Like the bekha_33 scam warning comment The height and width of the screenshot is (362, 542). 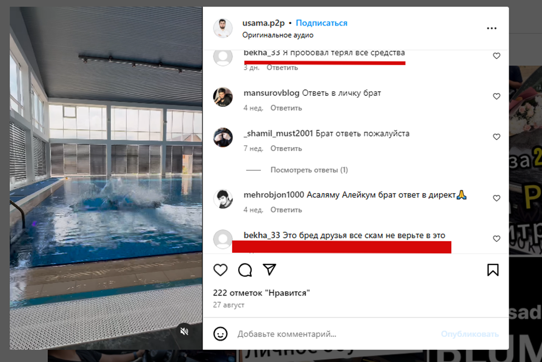pyautogui.click(x=496, y=238)
